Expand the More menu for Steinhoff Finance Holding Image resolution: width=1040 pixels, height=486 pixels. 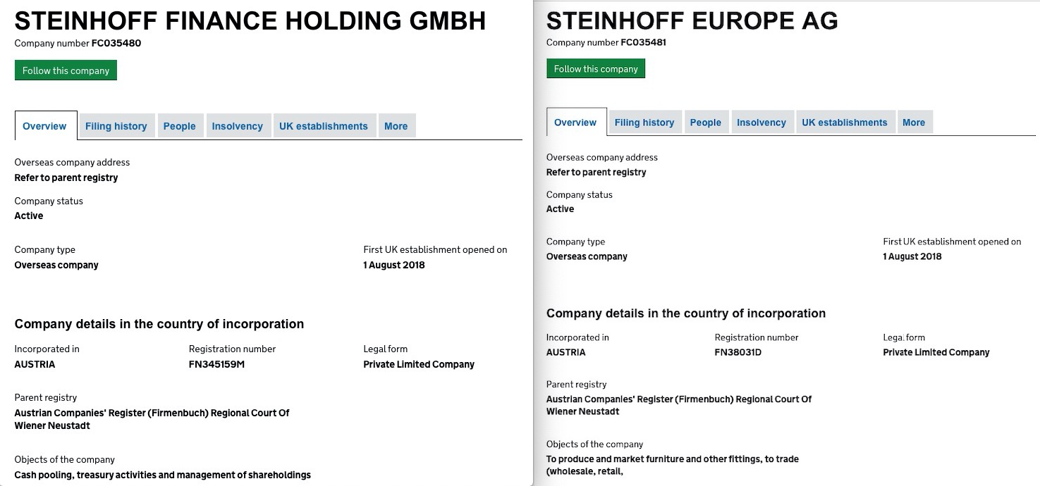click(396, 125)
